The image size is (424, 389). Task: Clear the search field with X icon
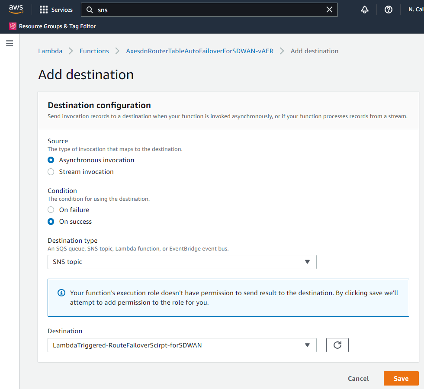(329, 10)
